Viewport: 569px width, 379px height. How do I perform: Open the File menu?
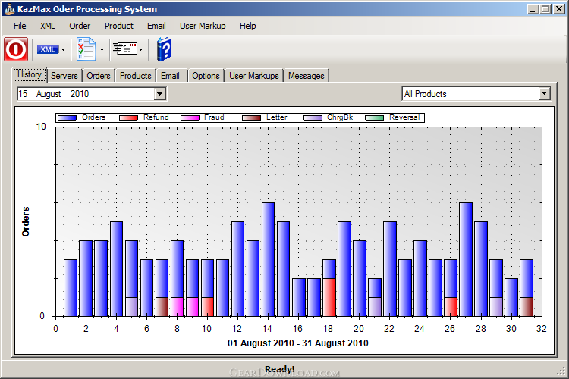[x=20, y=26]
